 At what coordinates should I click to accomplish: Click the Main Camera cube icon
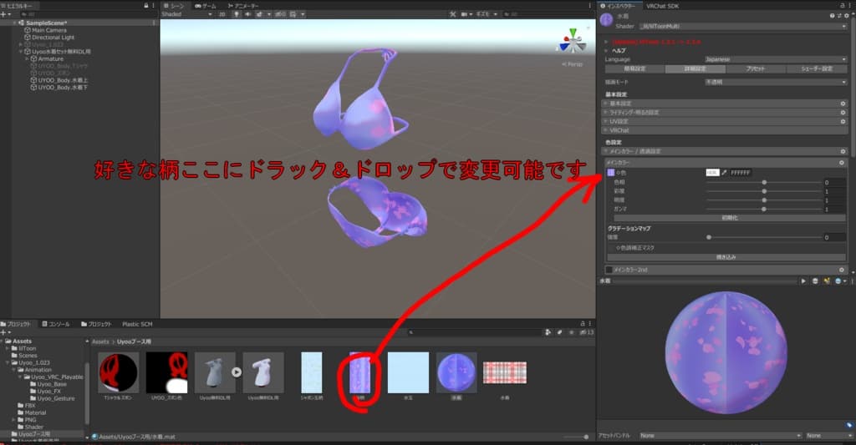pos(28,30)
